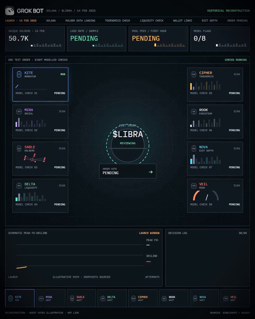
Task: Select the Liquidity Check step
Action: tap(152, 20)
